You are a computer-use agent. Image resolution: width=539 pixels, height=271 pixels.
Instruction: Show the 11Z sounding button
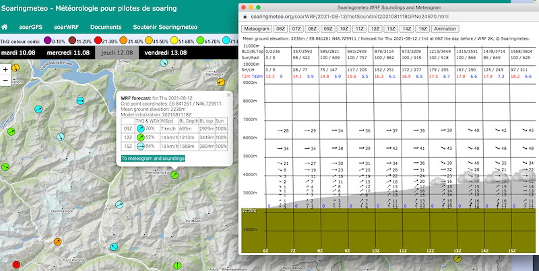point(359,29)
